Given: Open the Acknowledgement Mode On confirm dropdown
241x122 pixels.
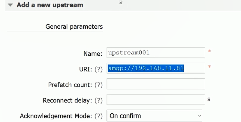Looking at the screenshot, I should [x=154, y=116].
